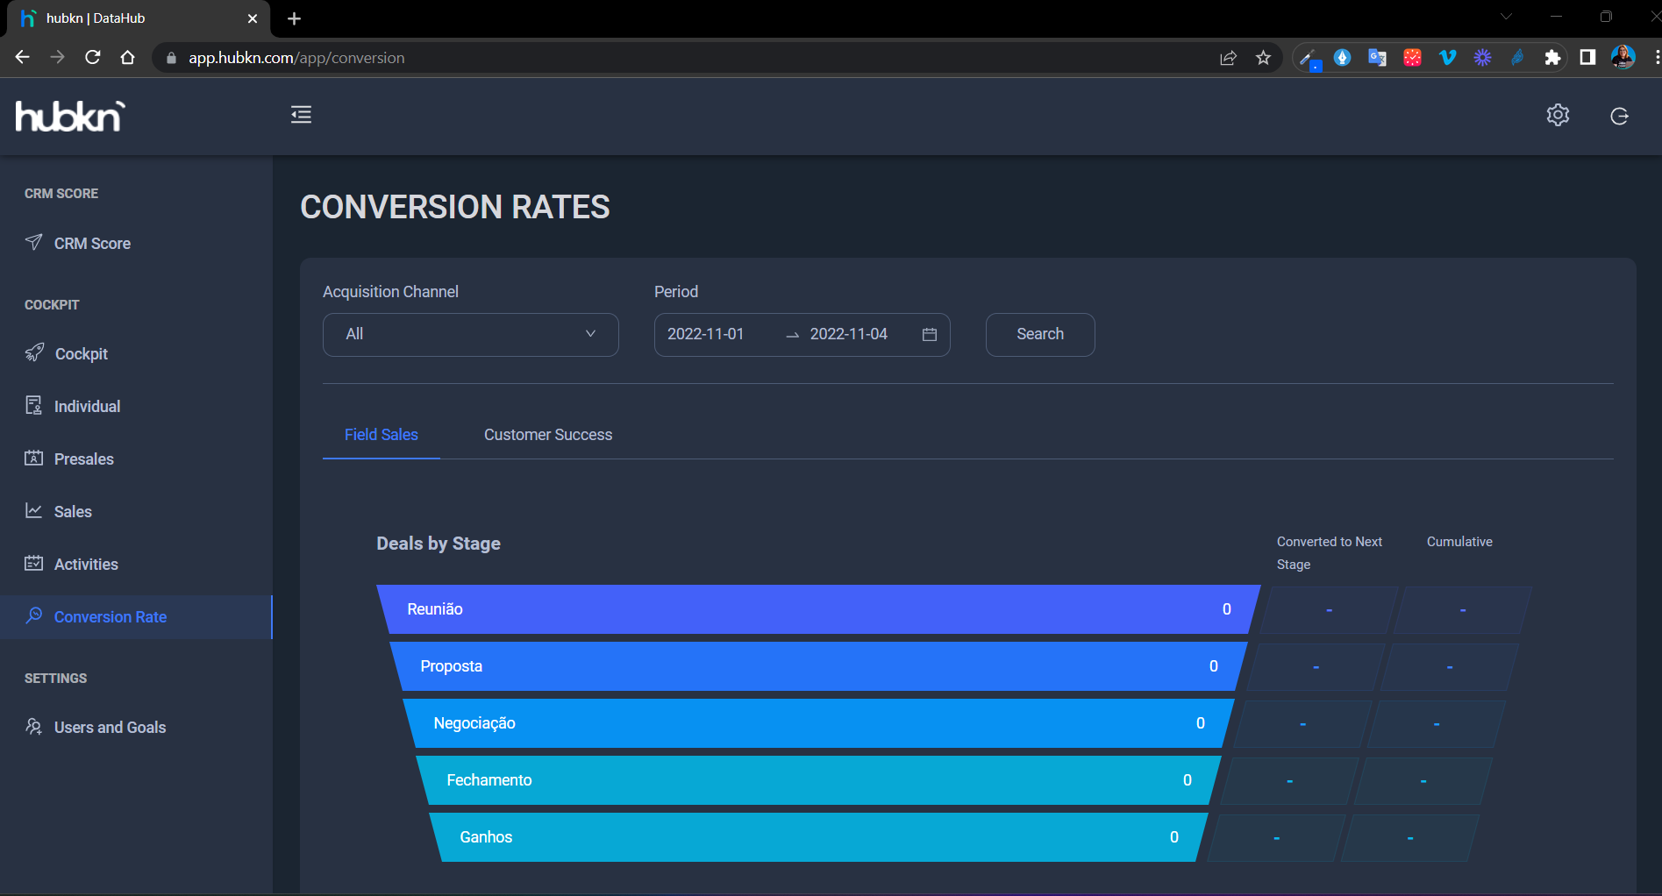1662x896 pixels.
Task: Click the Acquisition Channel dropdown chevron
Action: 590,334
